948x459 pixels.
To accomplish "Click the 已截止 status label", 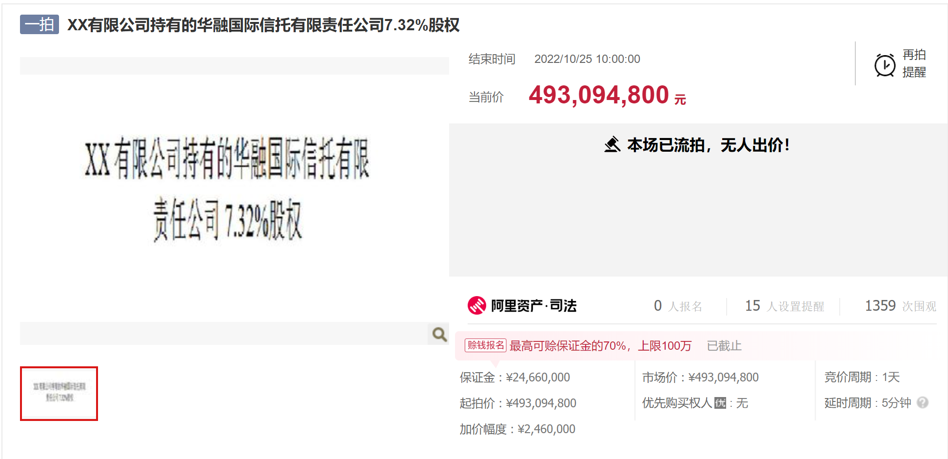I will point(724,346).
